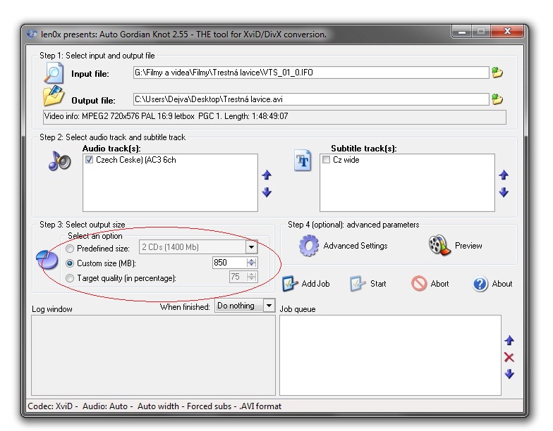Click the output size pie chart icon
Screen dimensions: 553x431
coord(47,261)
